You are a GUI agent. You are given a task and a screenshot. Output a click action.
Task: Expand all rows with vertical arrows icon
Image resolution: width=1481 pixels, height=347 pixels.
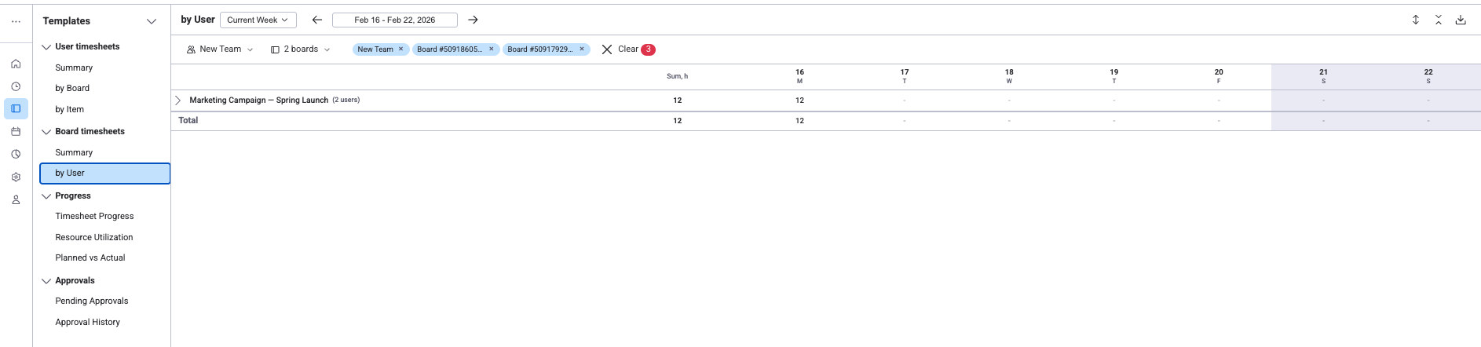click(1416, 20)
